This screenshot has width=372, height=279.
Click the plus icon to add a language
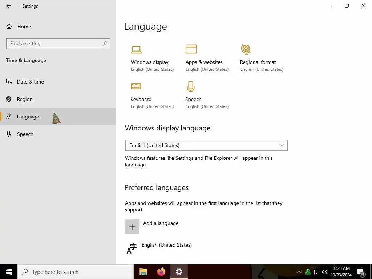132,227
